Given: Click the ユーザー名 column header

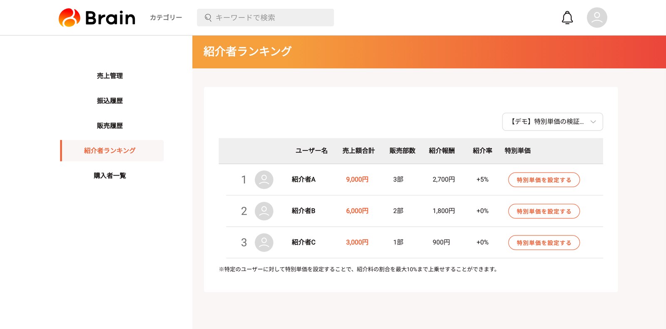Looking at the screenshot, I should (311, 151).
